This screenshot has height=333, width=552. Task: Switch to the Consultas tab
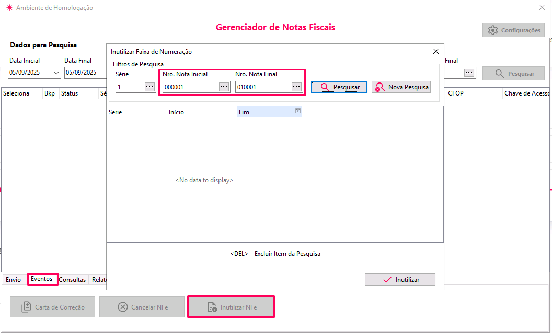click(72, 280)
